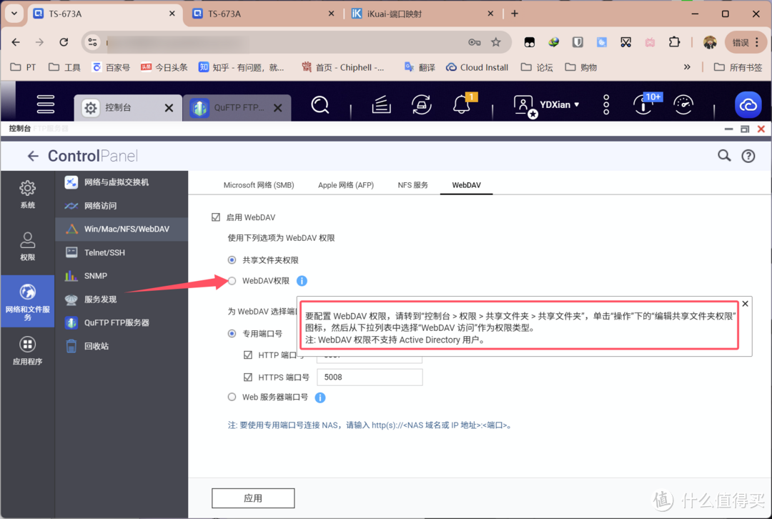
Task: Click the myQNAPcloud cloud icon
Action: 748,105
